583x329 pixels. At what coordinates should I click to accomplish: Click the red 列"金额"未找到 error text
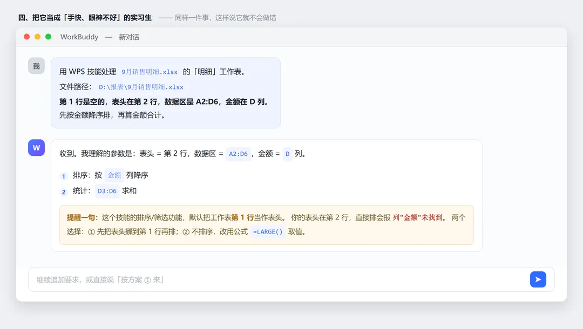click(417, 217)
